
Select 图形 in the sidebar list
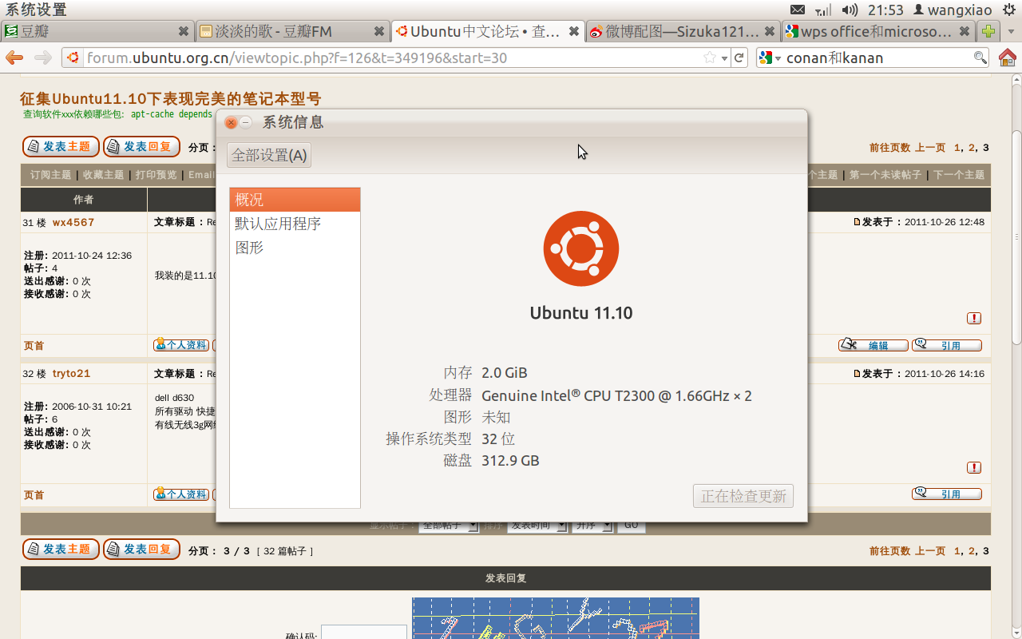pos(295,248)
